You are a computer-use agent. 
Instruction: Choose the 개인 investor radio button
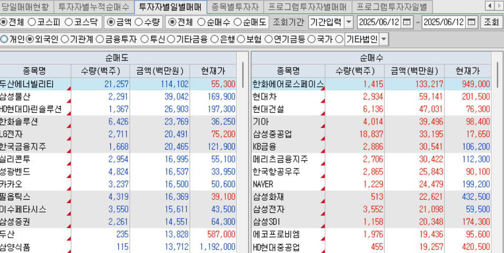pos(4,40)
